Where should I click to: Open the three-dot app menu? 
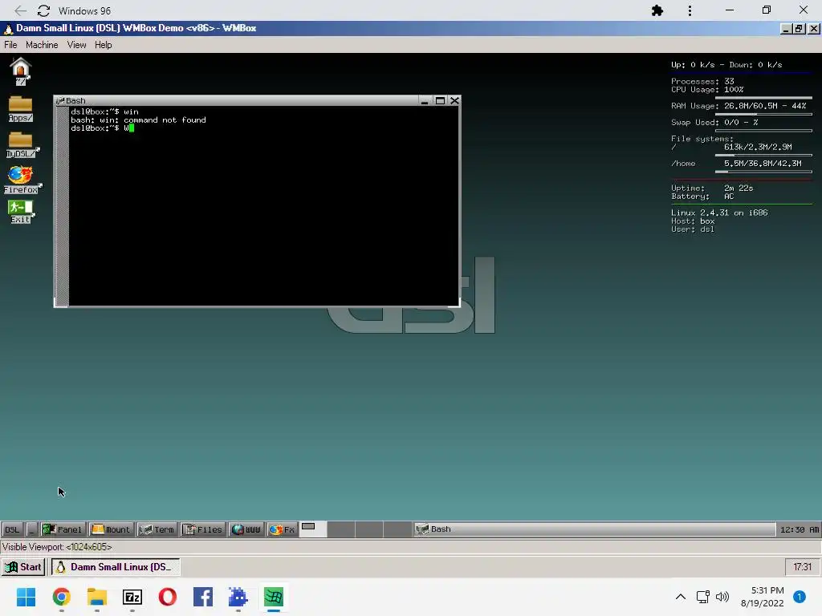point(690,10)
